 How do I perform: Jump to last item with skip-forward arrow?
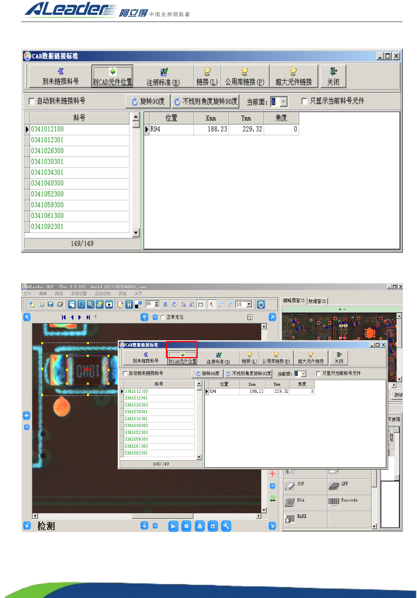[88, 317]
